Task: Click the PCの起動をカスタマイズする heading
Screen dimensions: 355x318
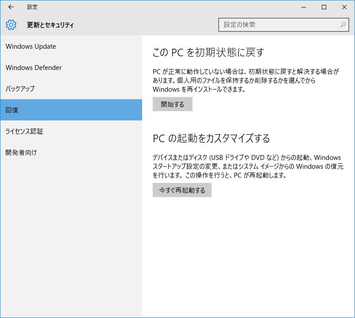Action: (x=211, y=138)
